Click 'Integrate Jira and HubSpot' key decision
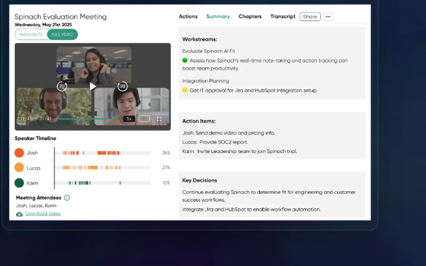This screenshot has height=266, width=426. click(x=251, y=209)
